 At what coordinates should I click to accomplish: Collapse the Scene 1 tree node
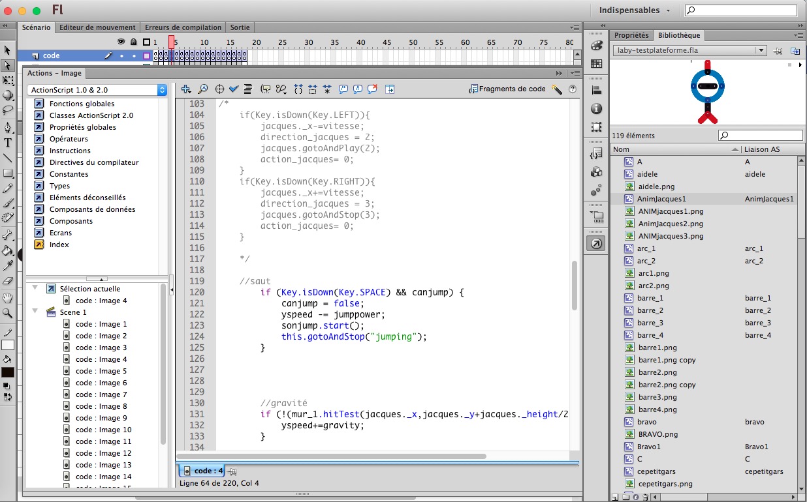35,312
